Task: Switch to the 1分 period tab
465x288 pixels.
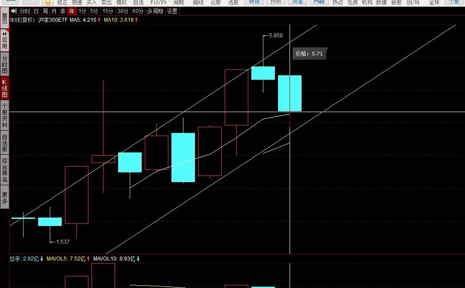Action: 82,11
